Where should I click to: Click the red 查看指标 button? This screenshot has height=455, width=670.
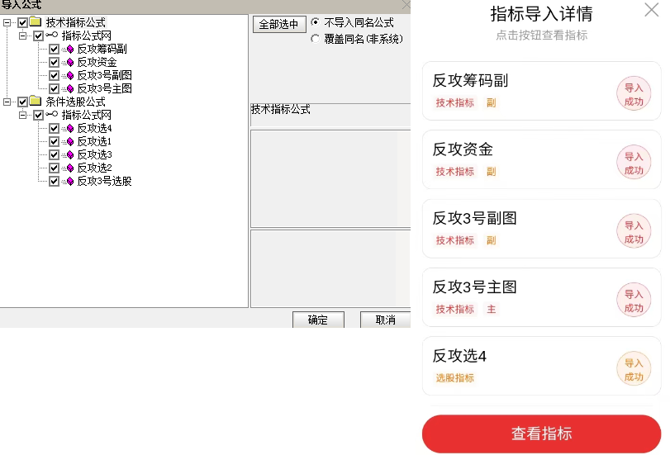coord(541,434)
